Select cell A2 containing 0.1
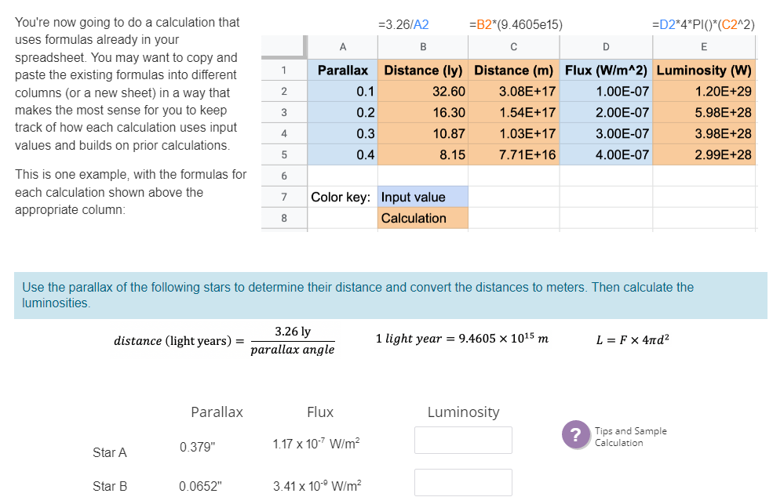 point(342,91)
